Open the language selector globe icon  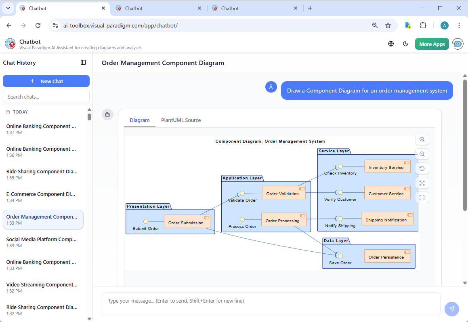coord(390,44)
